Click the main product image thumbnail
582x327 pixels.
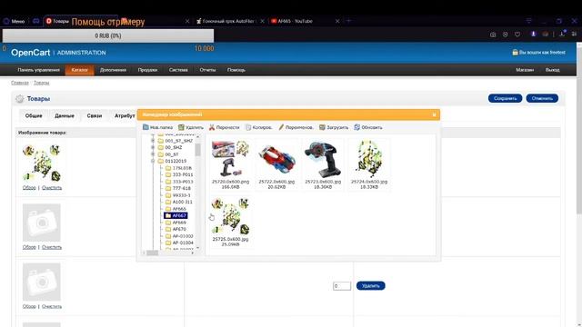click(42, 163)
